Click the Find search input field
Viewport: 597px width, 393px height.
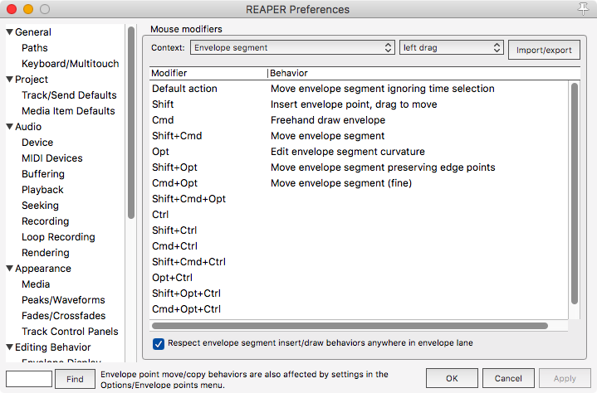[29, 379]
